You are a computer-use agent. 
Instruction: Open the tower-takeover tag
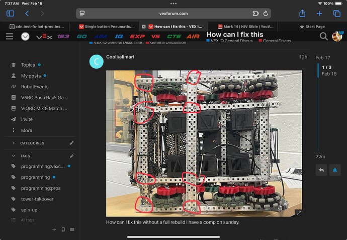[x=37, y=199]
